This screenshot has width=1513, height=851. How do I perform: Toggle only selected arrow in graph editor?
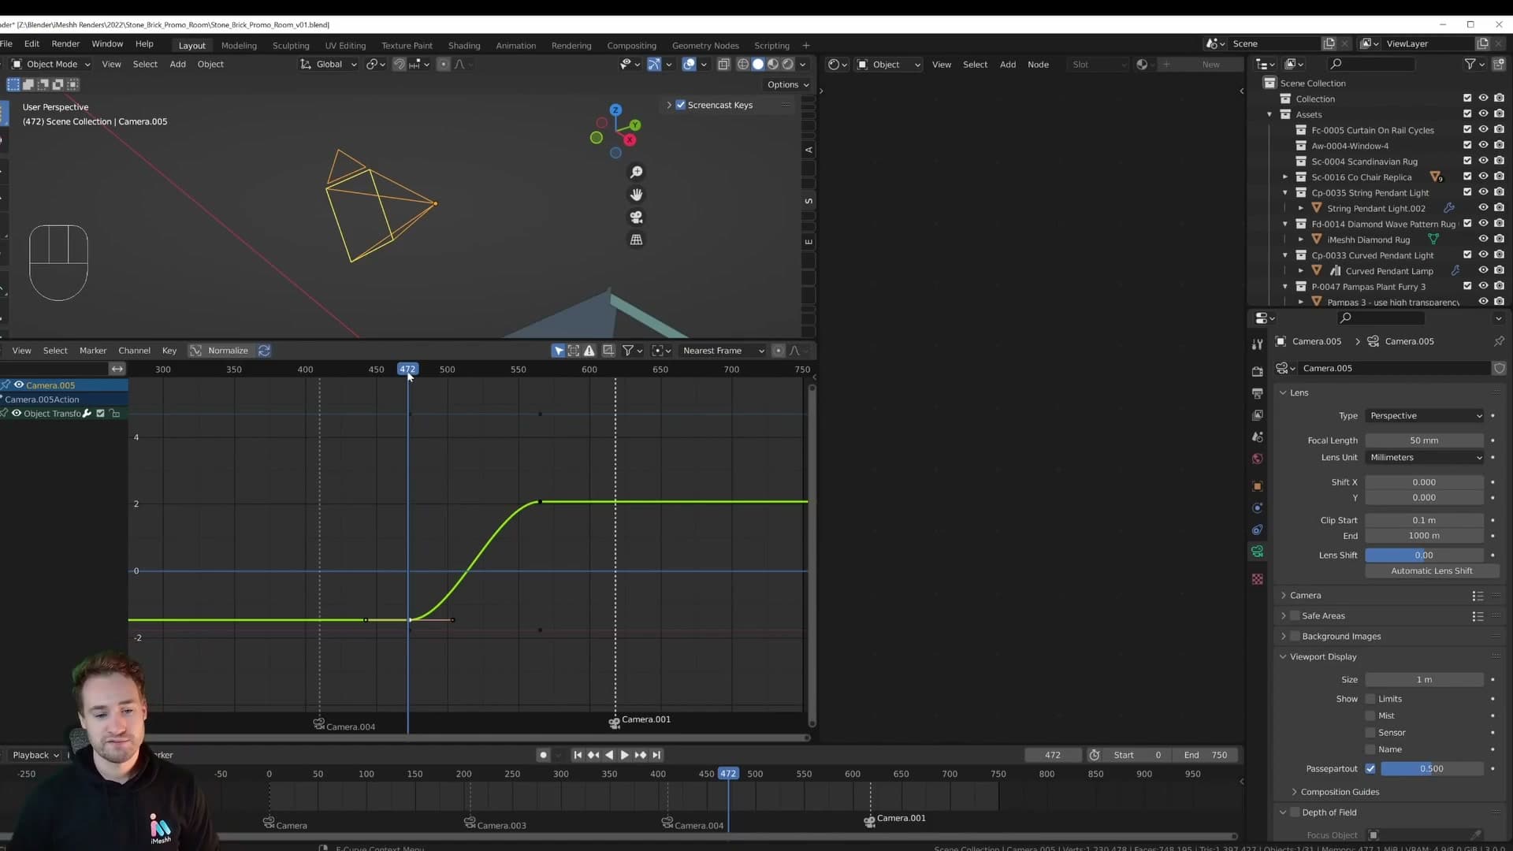[559, 351]
